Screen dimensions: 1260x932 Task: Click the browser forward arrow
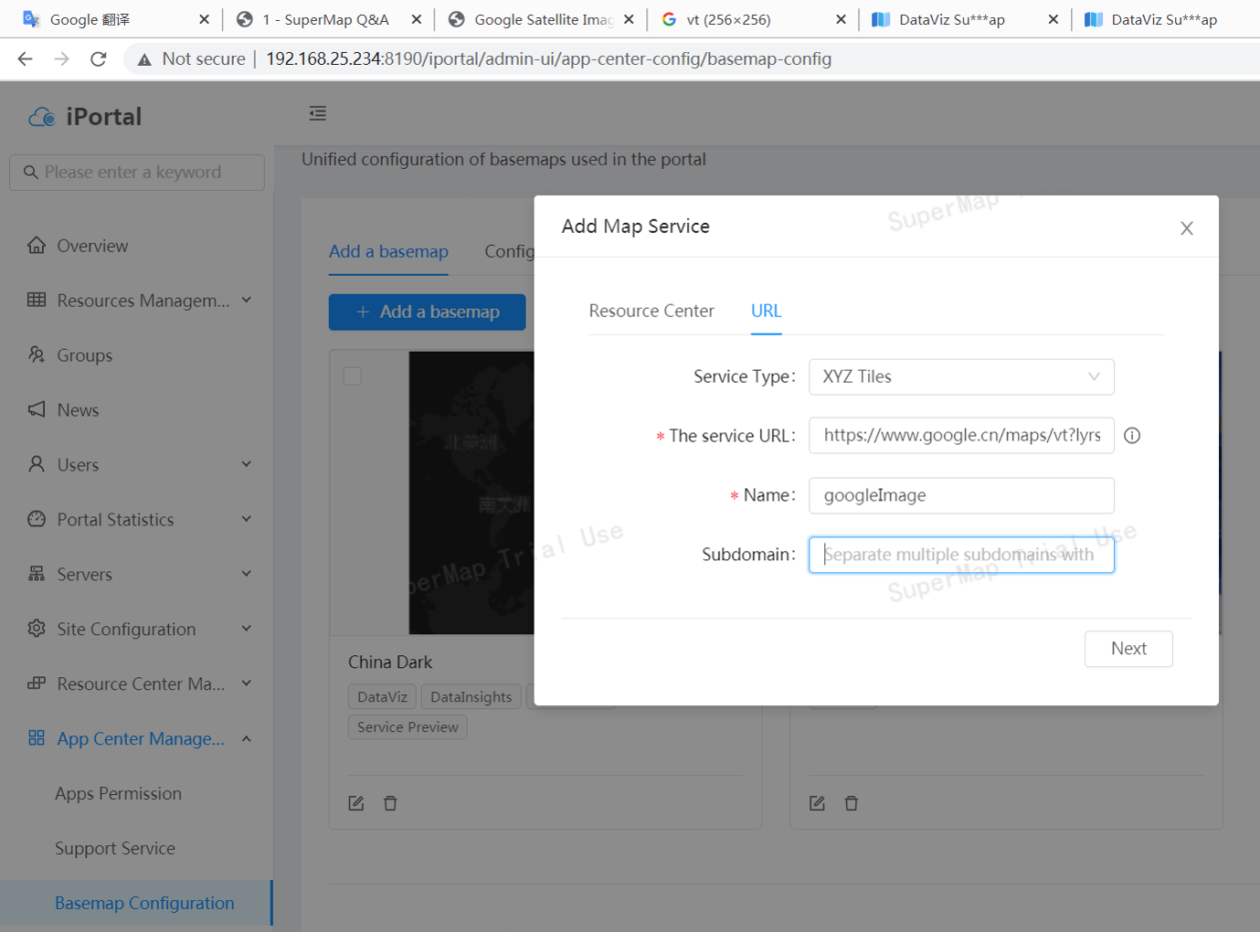(61, 58)
